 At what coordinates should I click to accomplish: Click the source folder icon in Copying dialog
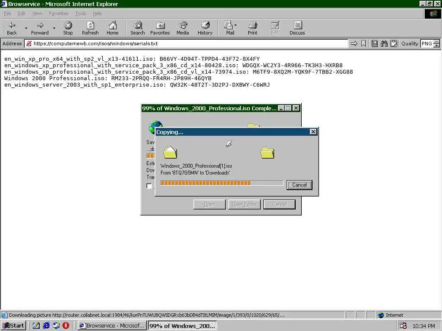[170, 152]
